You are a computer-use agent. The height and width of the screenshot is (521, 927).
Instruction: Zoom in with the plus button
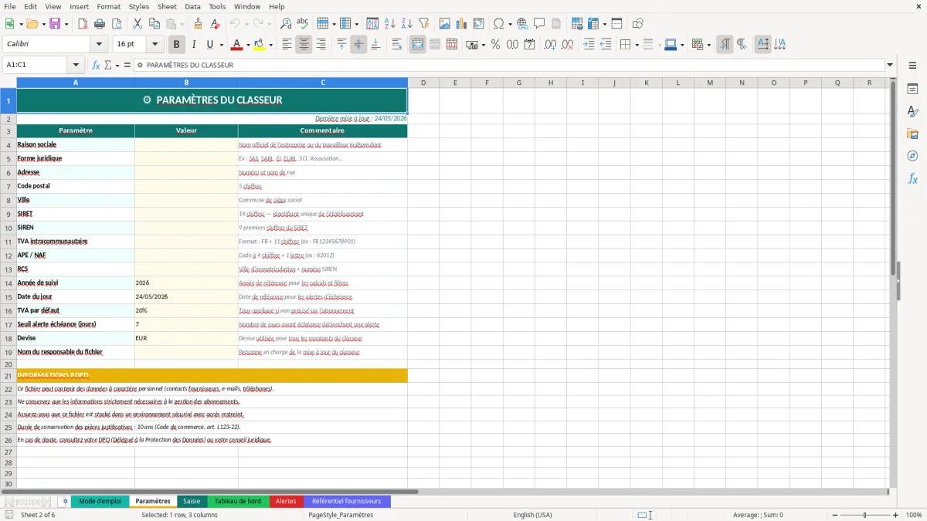coord(895,515)
